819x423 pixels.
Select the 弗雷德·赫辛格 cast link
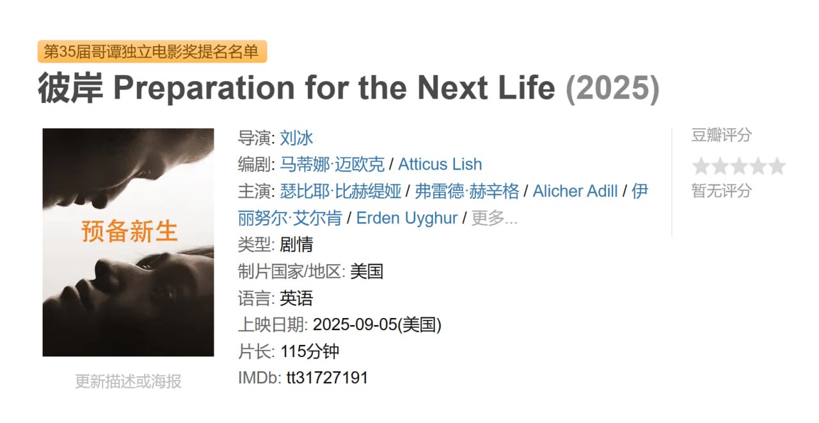(466, 191)
